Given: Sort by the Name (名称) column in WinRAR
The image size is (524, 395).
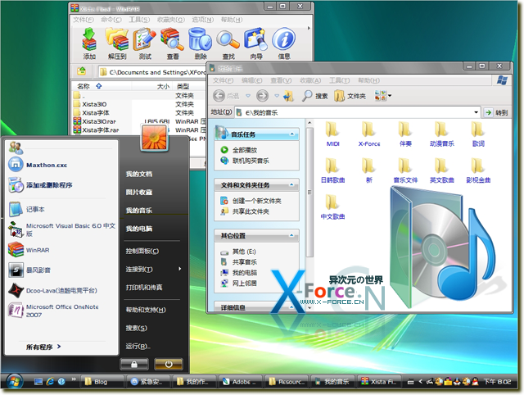Looking at the screenshot, I should tap(102, 86).
